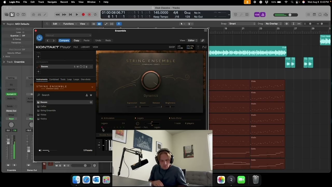Screen dimensions: 332x187
Task: Adjust the Brightness slider
Action: coord(170,107)
